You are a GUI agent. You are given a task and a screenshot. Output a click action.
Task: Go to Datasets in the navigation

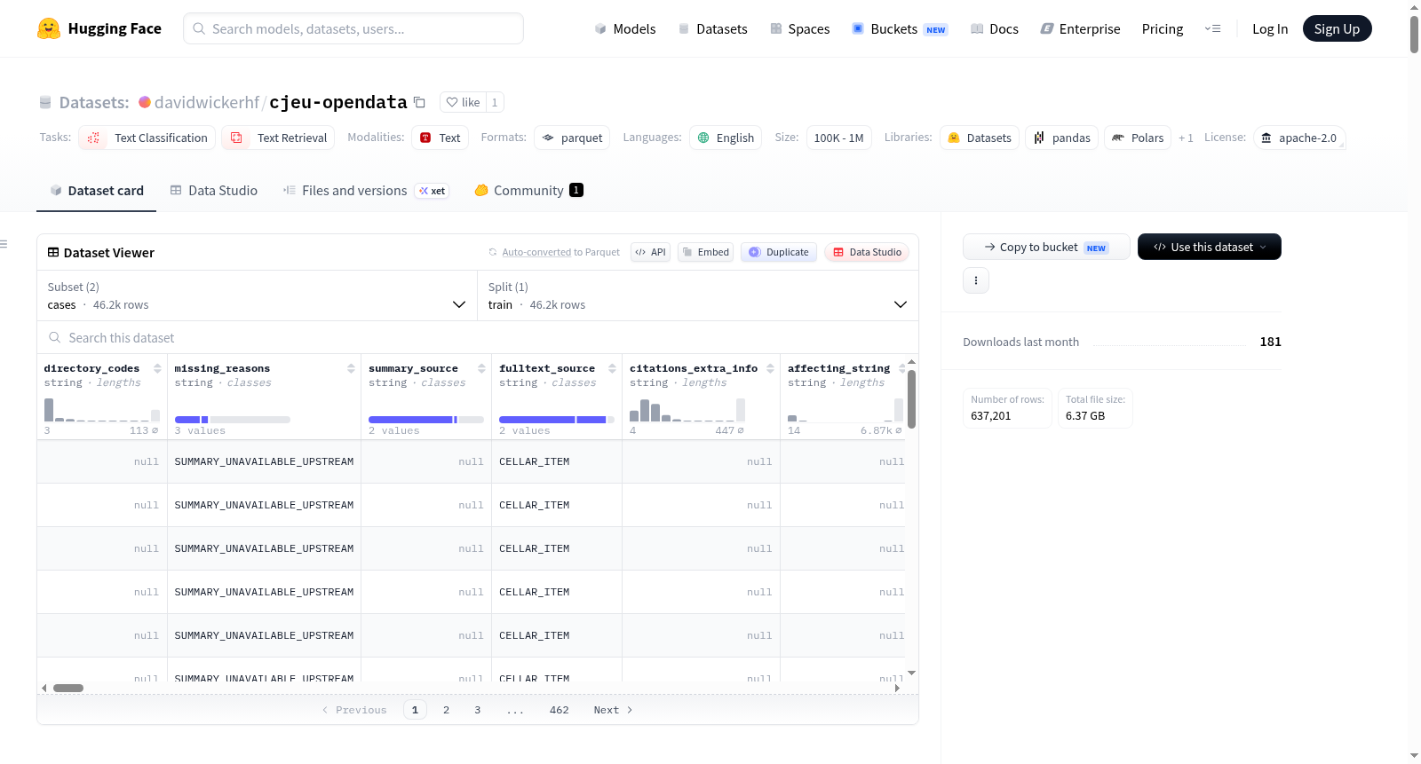coord(712,28)
